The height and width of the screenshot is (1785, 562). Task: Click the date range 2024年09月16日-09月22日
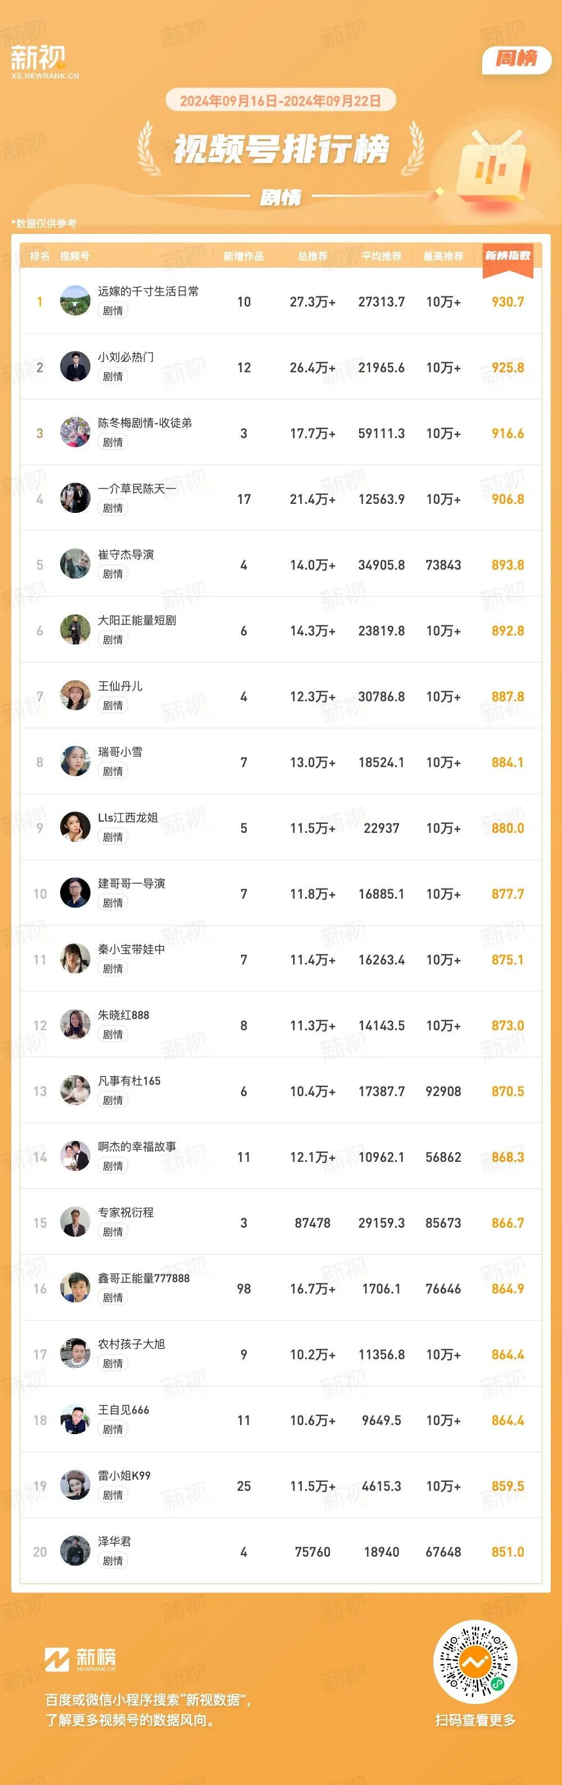tap(280, 101)
